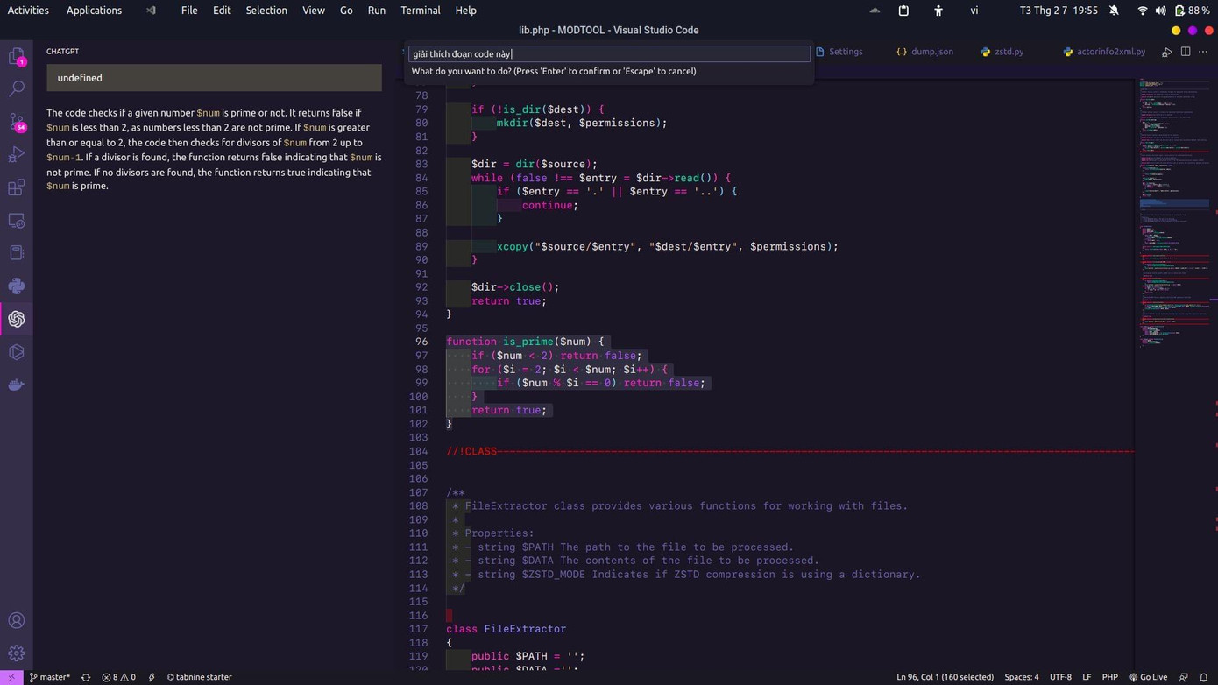Click the sync changes icon next to master

85,676
